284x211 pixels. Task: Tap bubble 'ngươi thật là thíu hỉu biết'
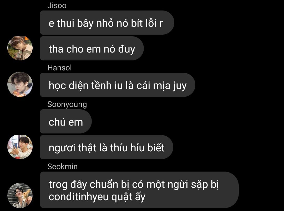(106, 147)
